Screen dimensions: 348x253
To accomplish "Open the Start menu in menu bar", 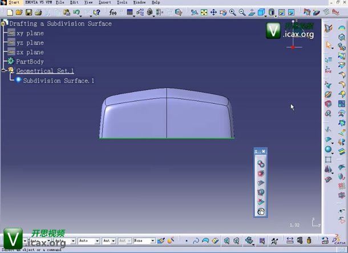I will pos(14,2).
